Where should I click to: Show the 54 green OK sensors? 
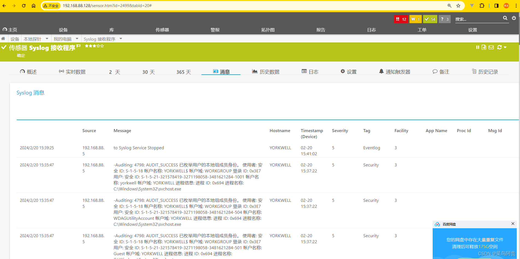pyautogui.click(x=430, y=19)
